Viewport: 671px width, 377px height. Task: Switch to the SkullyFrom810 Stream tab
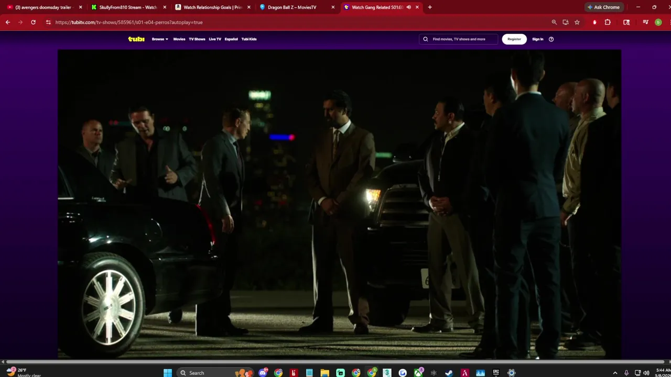(128, 7)
